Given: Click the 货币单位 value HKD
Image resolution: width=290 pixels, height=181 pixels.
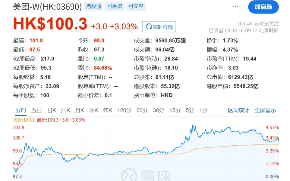Looking at the screenshot, I should point(167,95).
